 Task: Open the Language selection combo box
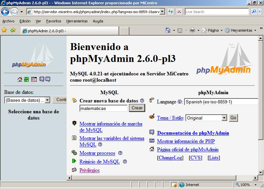point(221,102)
